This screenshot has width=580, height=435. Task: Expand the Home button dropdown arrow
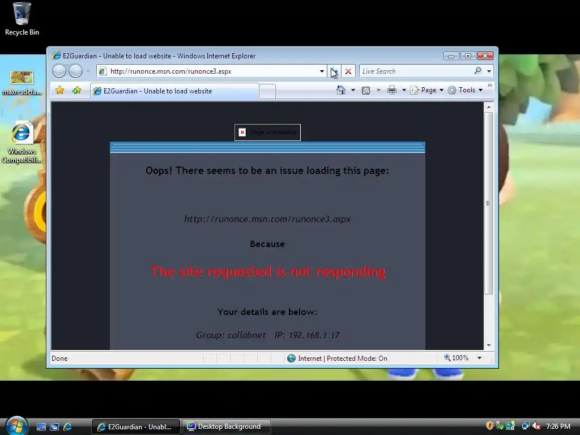353,90
